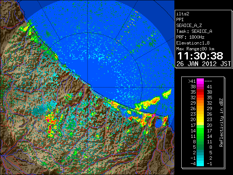Click the 'PRF: 1800Hz' text

190,37
